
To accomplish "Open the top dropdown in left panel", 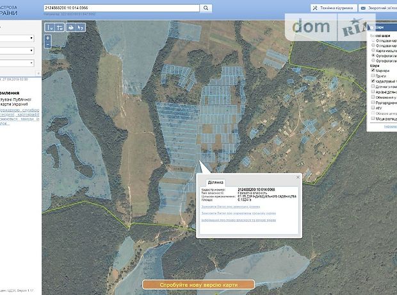I will click(x=17, y=38).
